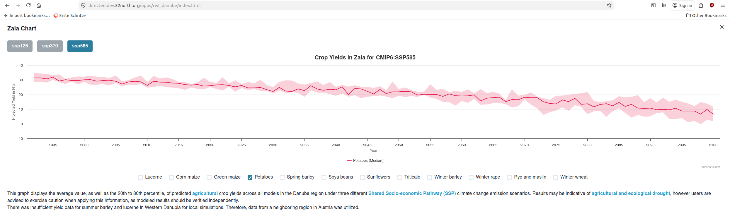Go to browser home page icon
The width and height of the screenshot is (730, 221).
point(39,5)
